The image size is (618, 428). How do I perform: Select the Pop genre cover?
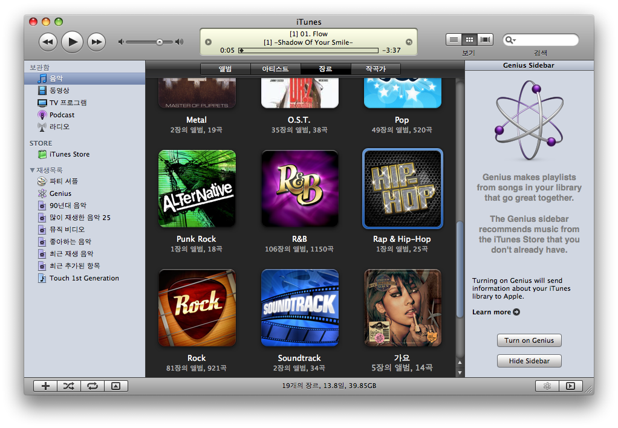(x=402, y=93)
